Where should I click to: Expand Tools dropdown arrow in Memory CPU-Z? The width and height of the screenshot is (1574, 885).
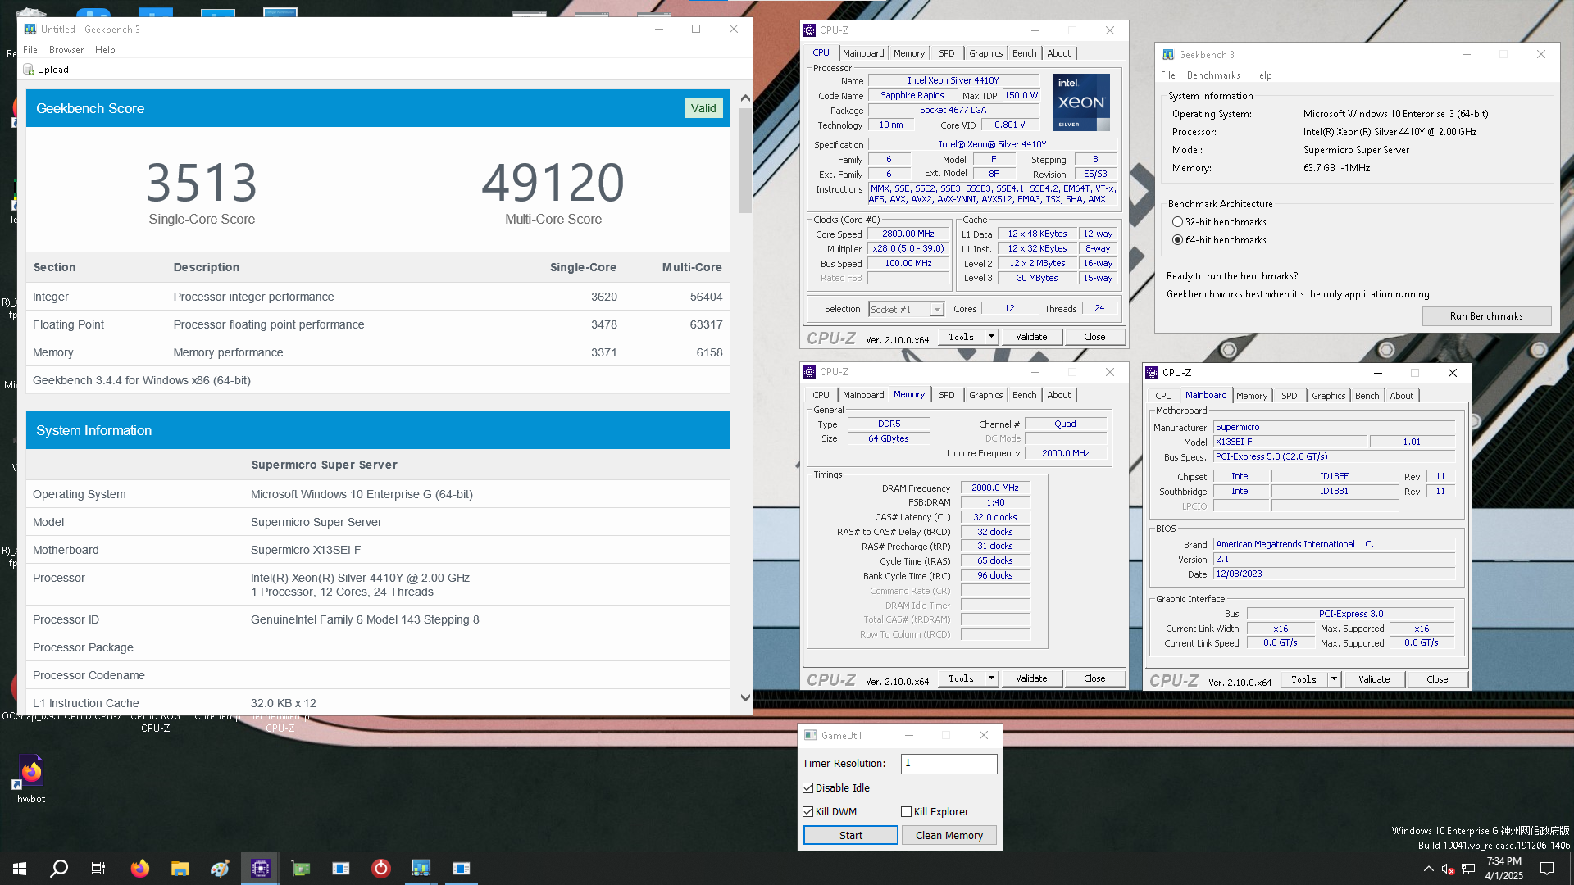[x=990, y=679]
